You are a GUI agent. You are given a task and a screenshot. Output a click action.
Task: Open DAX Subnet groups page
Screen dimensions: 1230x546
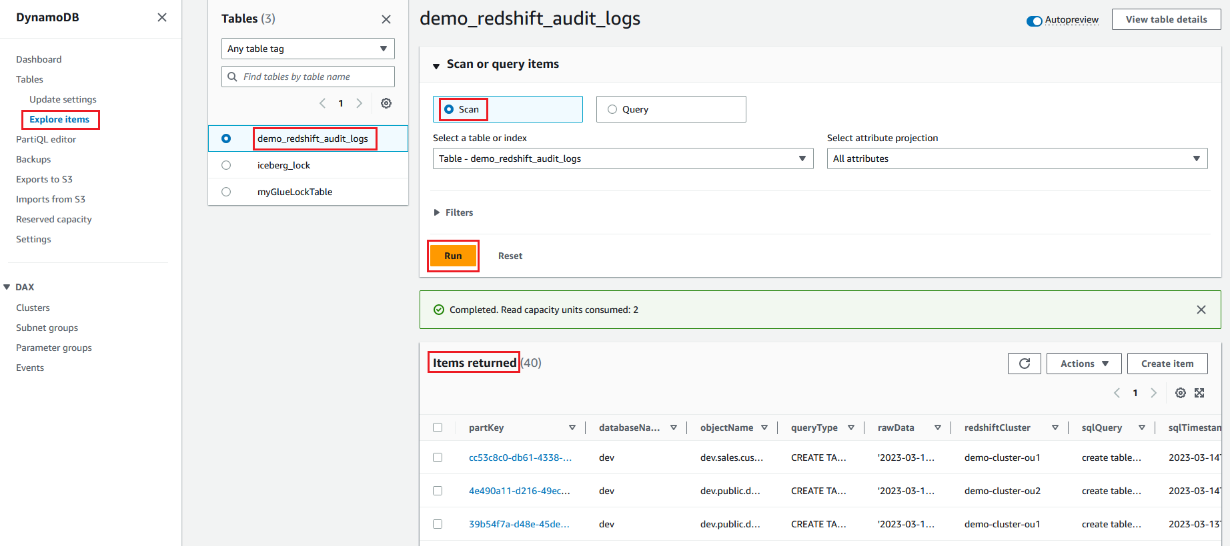(x=47, y=328)
